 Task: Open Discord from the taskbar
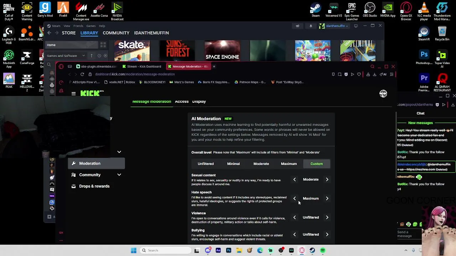click(208, 250)
